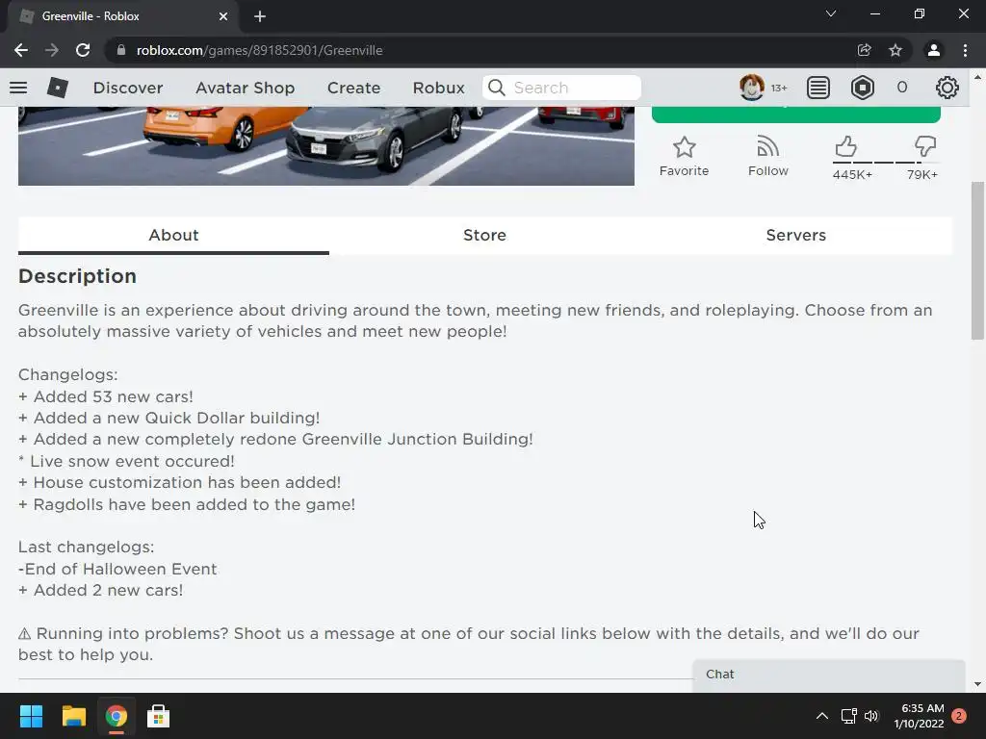Click the '+ Ragdolls have been added' line
986x739 pixels.
(187, 504)
